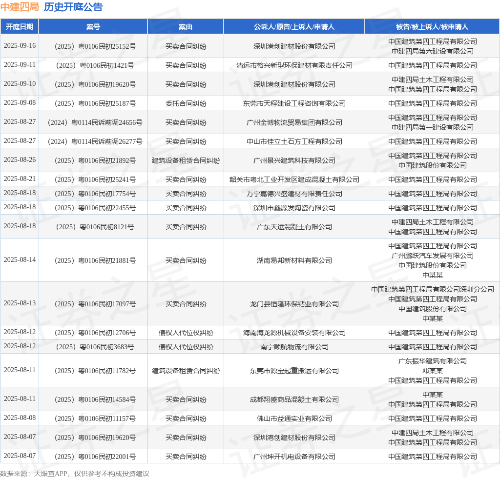Screen dimensions: 500x478
Task: Click case number 粤0106民初25187号
Action: pos(95,103)
